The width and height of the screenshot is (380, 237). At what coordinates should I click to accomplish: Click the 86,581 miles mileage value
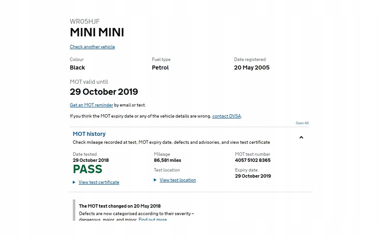(167, 160)
